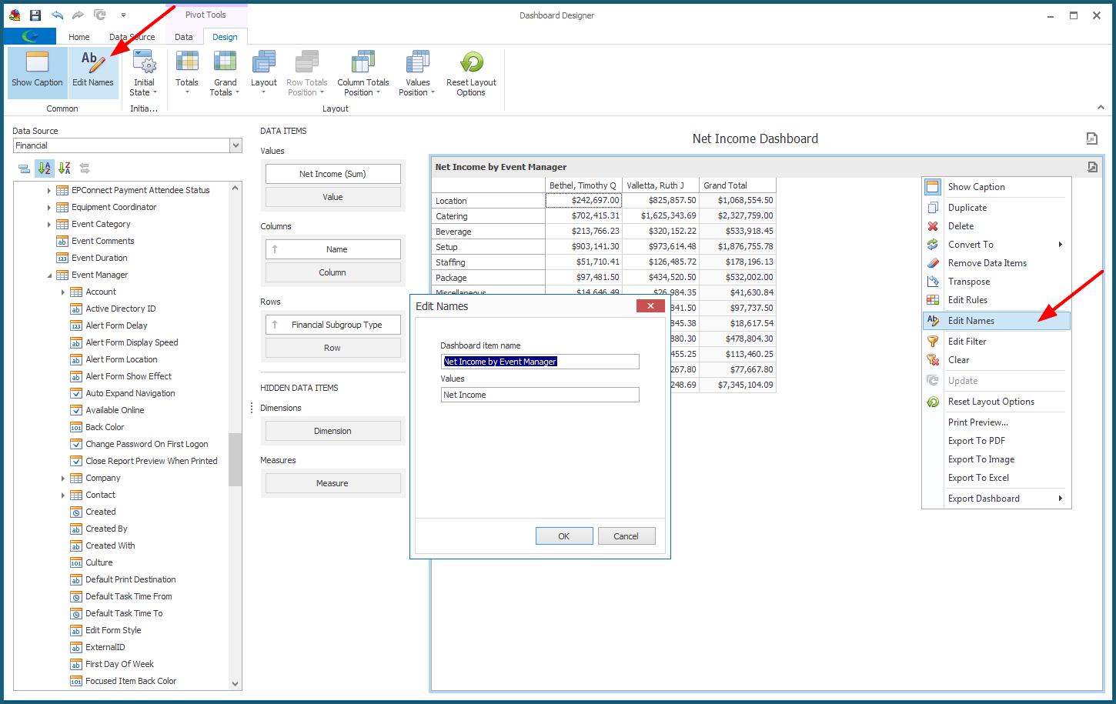Toggle Show Caption in the context menu
The image size is (1116, 704).
pos(997,187)
